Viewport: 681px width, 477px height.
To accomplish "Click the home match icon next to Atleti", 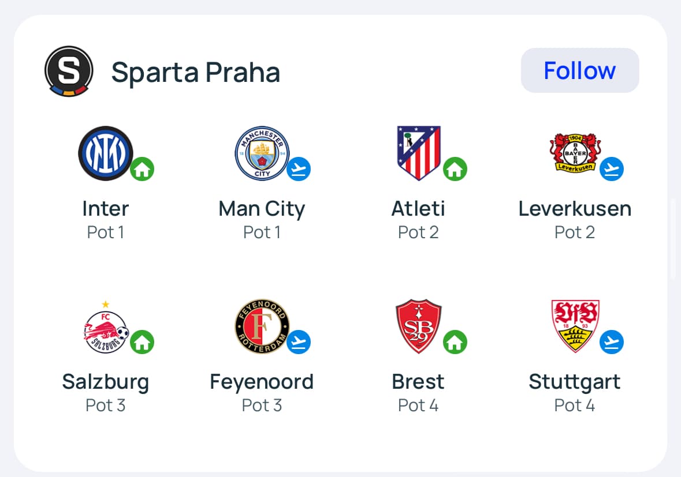I will click(x=455, y=170).
